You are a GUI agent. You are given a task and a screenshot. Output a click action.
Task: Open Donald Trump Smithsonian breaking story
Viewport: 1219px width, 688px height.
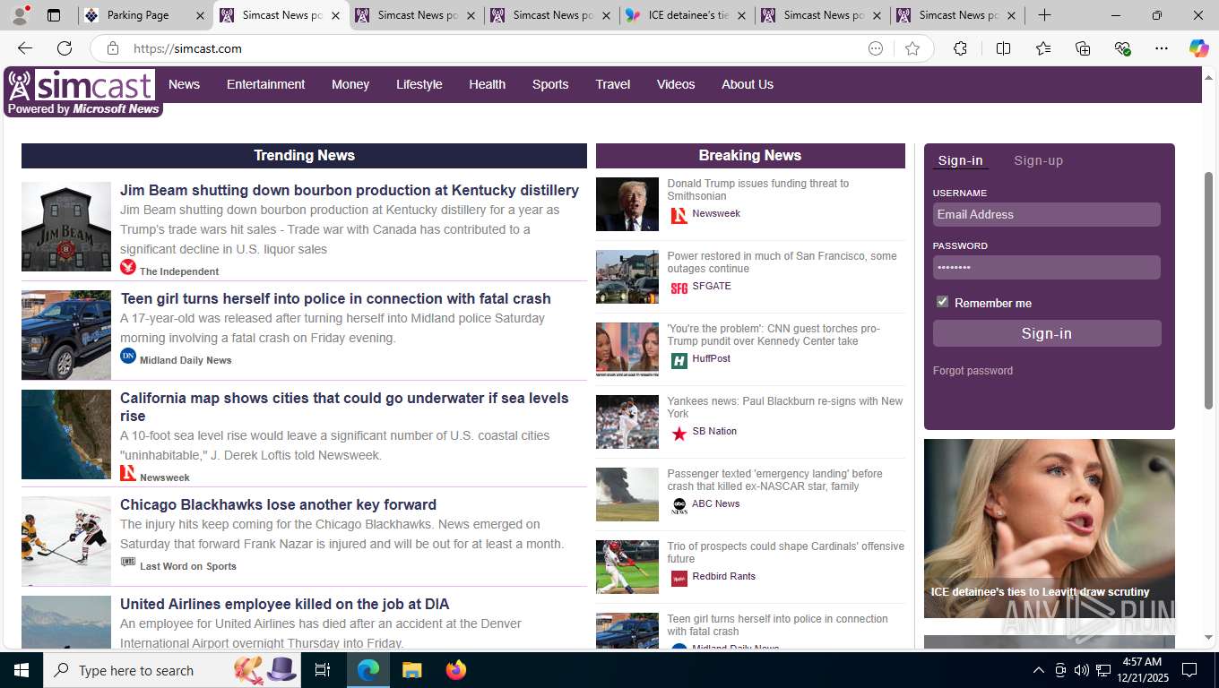click(x=758, y=189)
